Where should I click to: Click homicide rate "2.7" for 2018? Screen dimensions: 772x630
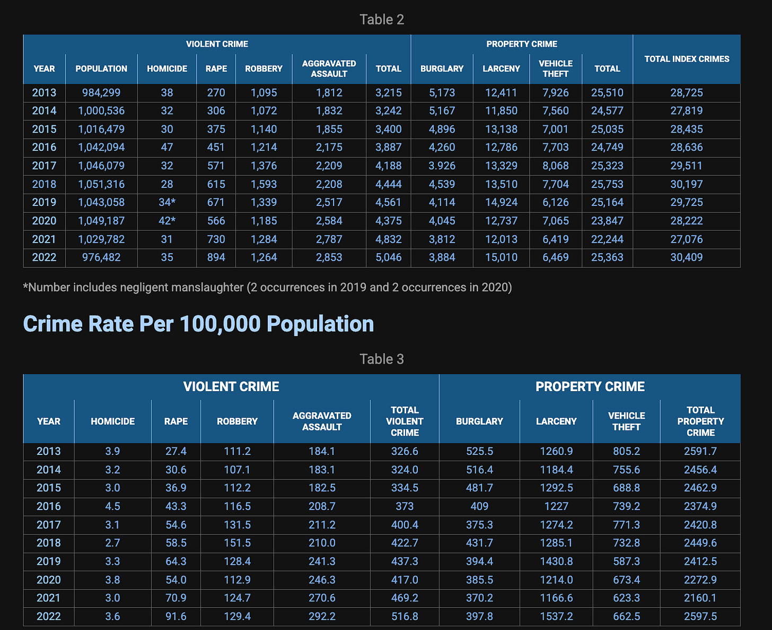112,543
